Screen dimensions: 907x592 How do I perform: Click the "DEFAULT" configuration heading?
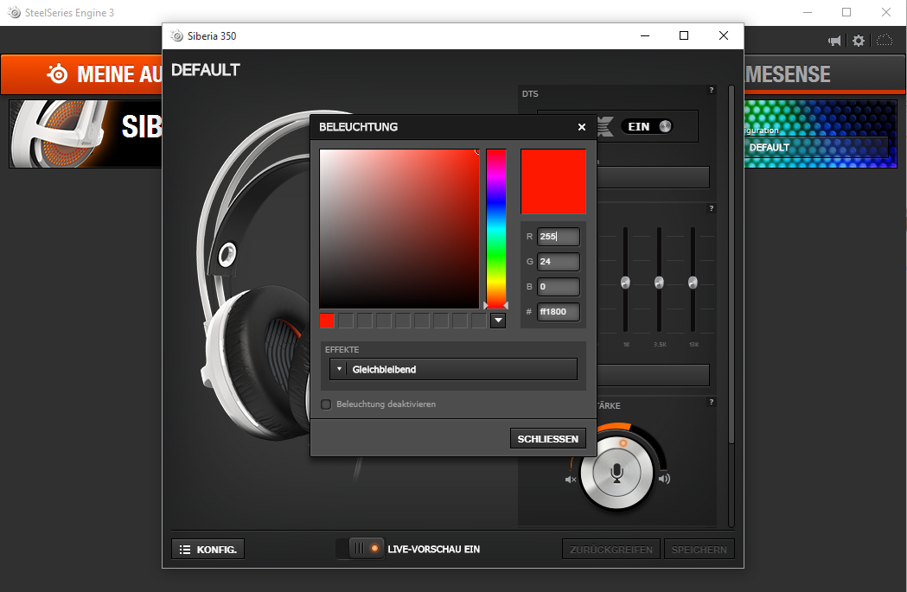(205, 70)
